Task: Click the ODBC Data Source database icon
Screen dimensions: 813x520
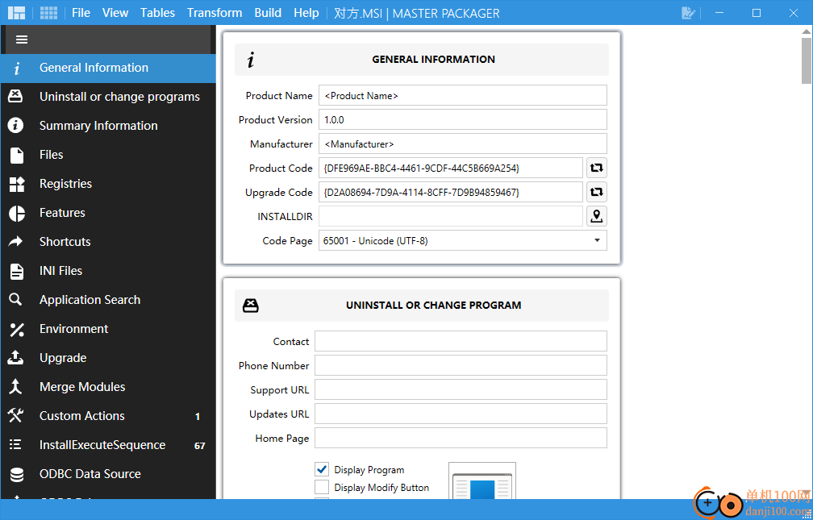Action: click(x=17, y=474)
